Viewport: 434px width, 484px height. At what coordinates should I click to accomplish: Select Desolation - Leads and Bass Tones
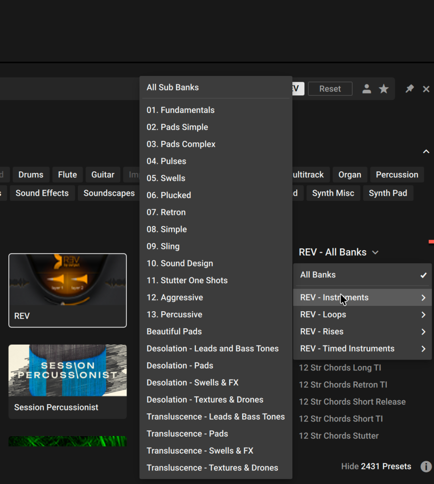(x=216, y=348)
